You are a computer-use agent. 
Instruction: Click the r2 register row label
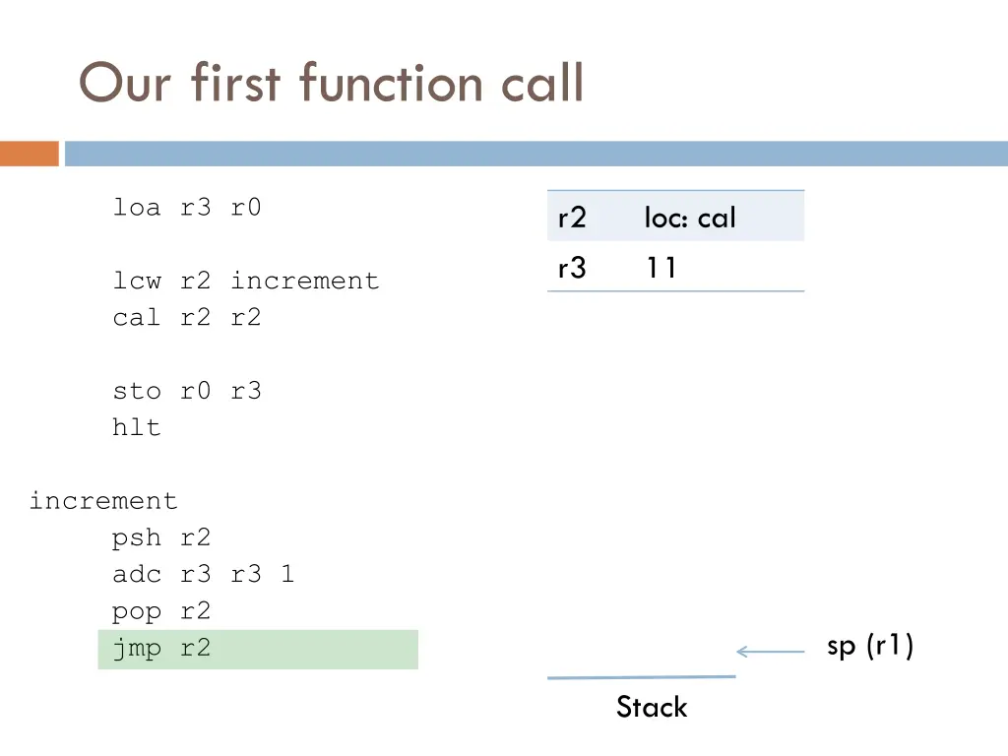(572, 218)
